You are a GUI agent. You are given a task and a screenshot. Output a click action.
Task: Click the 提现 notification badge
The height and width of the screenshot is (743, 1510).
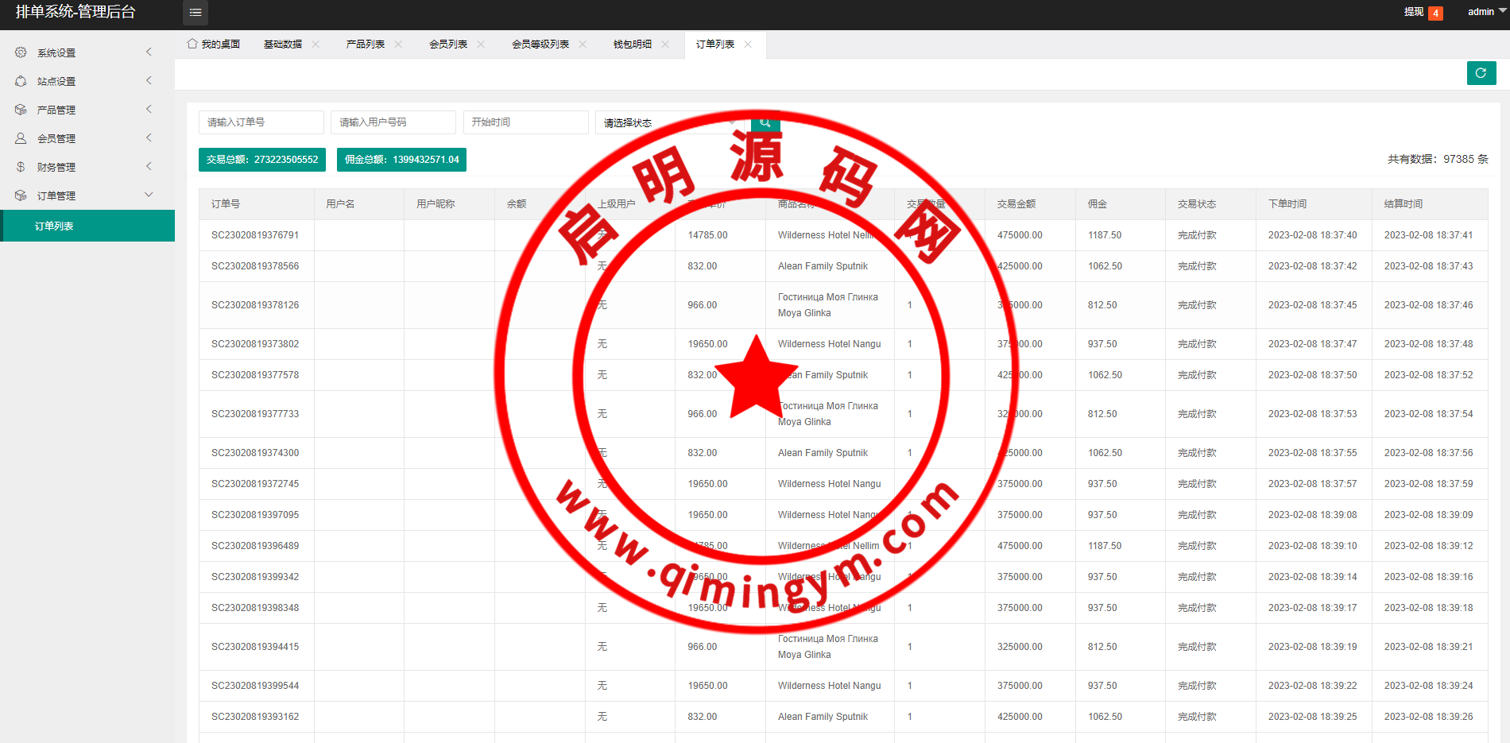click(1435, 13)
